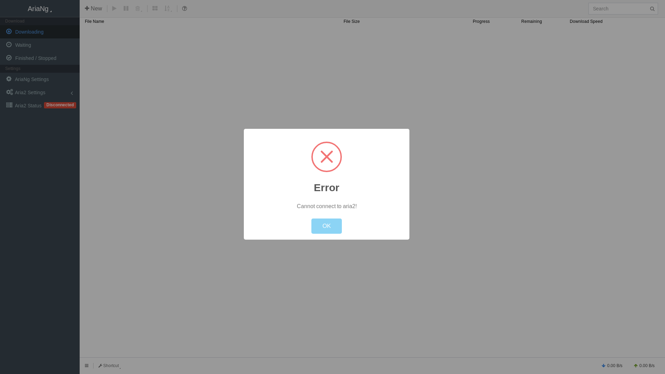Click the Waiting clock icon

click(9, 45)
